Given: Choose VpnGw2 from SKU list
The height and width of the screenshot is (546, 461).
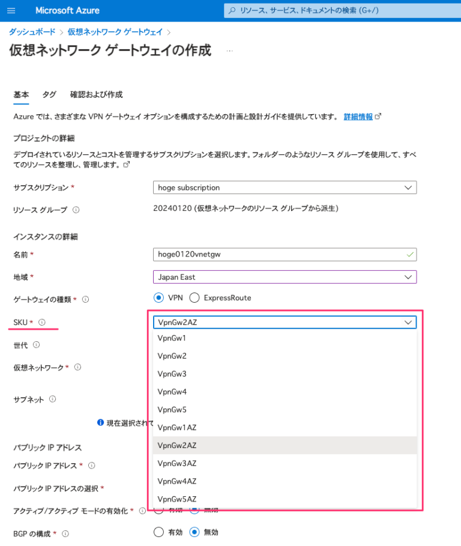Looking at the screenshot, I should pyautogui.click(x=285, y=356).
